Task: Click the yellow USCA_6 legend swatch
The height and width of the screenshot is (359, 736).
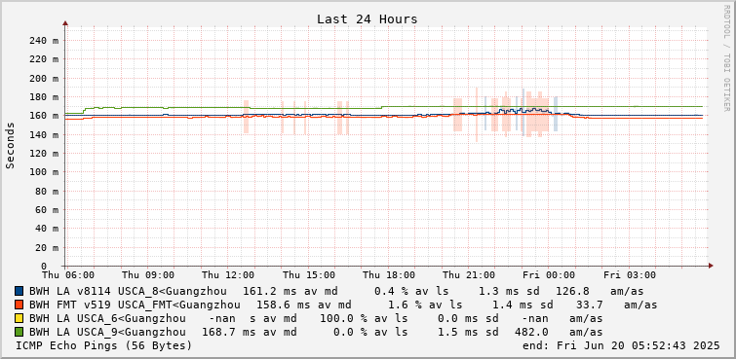Action: (19, 319)
